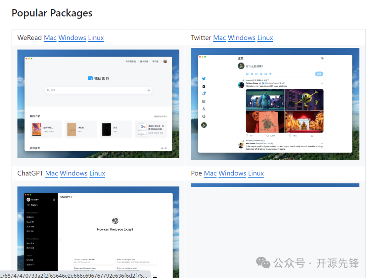The width and height of the screenshot is (371, 278).
Task: Open the ChatGPT Windows download link
Action: (x=74, y=173)
